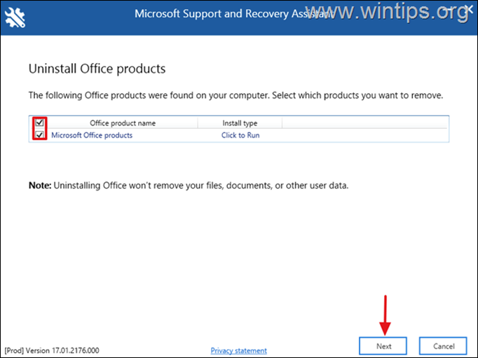The height and width of the screenshot is (358, 478).
Task: Click the empty cell right of Click to Run
Action: tap(364, 135)
